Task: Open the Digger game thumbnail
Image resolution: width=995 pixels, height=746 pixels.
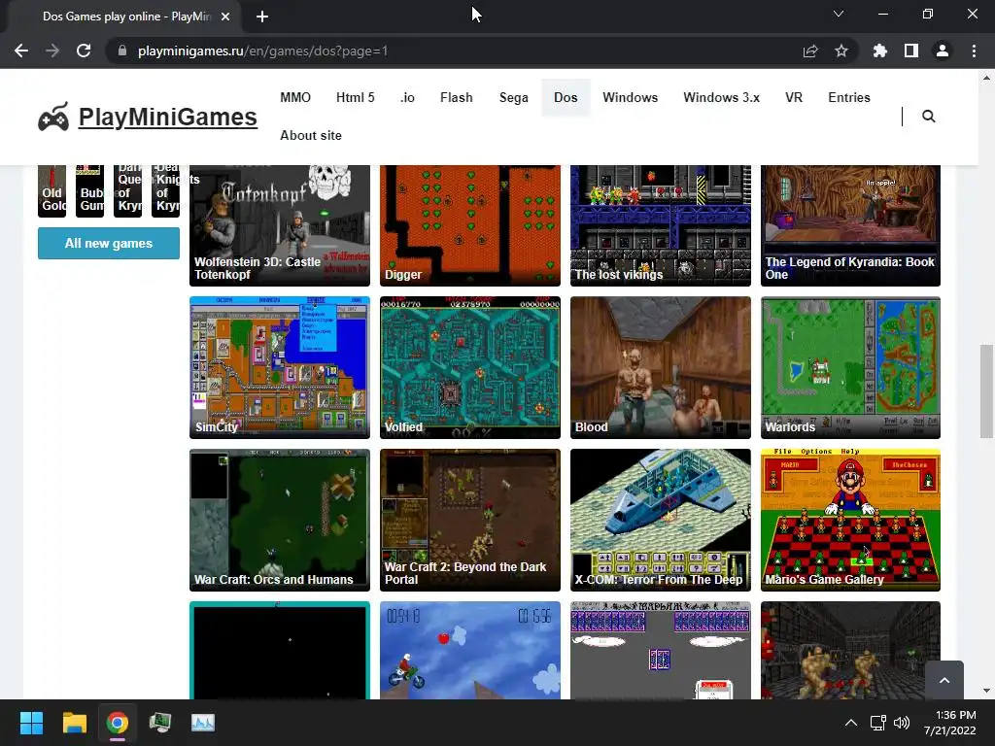Action: click(470, 225)
